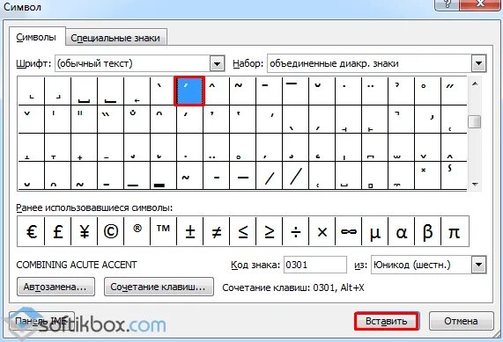Click the Отмена button
The width and height of the screenshot is (503, 342).
(461, 321)
